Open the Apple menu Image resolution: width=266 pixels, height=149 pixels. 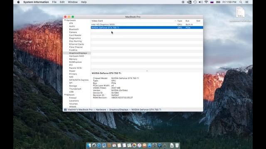coord(18,2)
